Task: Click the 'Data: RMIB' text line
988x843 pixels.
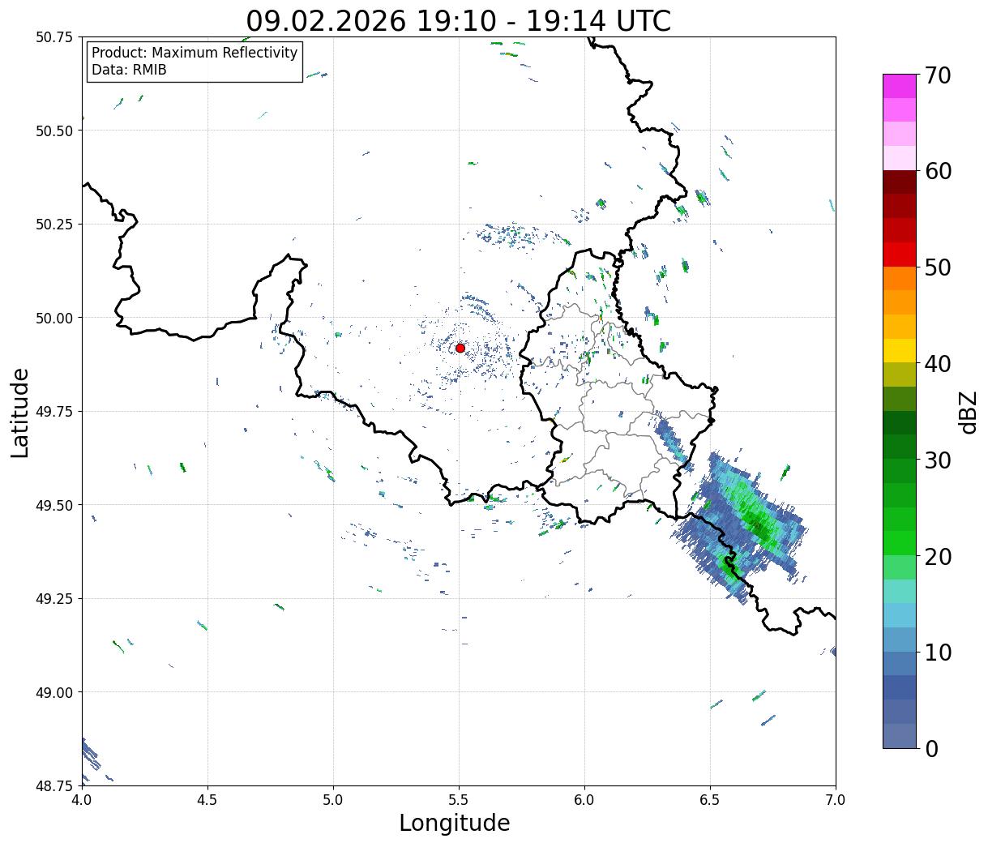Action: click(x=129, y=70)
